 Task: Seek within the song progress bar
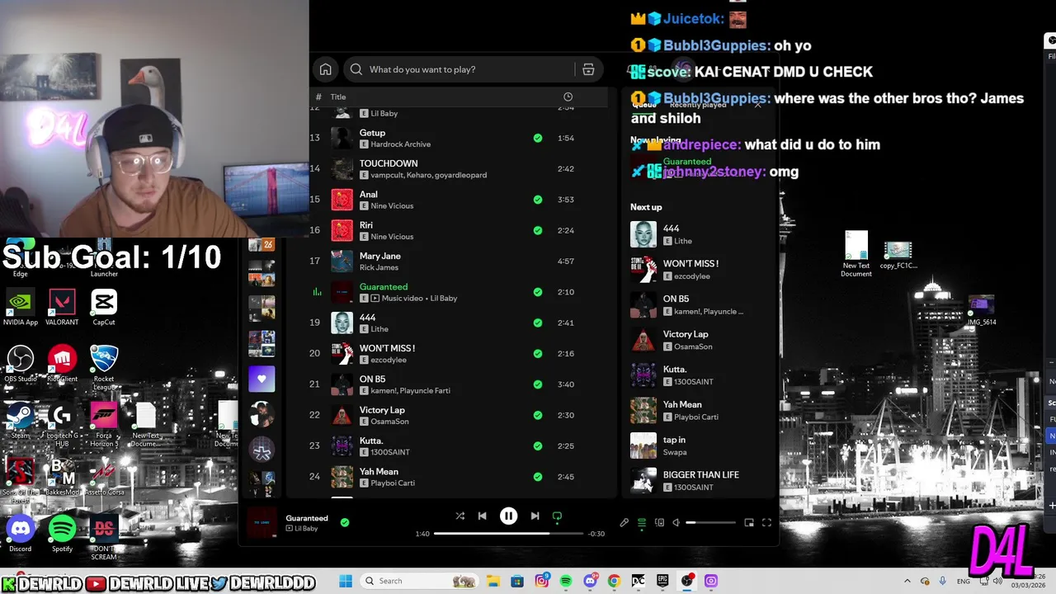[x=507, y=534]
